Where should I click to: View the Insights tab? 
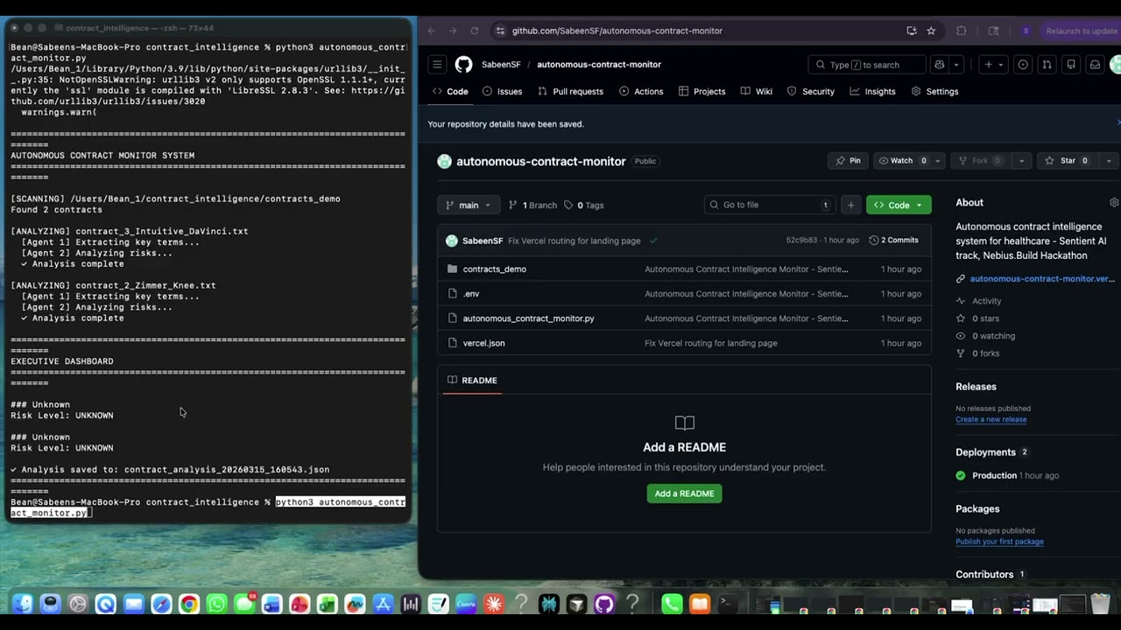tap(872, 91)
